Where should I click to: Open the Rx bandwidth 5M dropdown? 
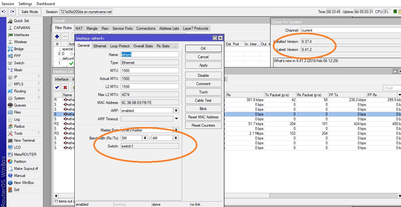[145, 138]
